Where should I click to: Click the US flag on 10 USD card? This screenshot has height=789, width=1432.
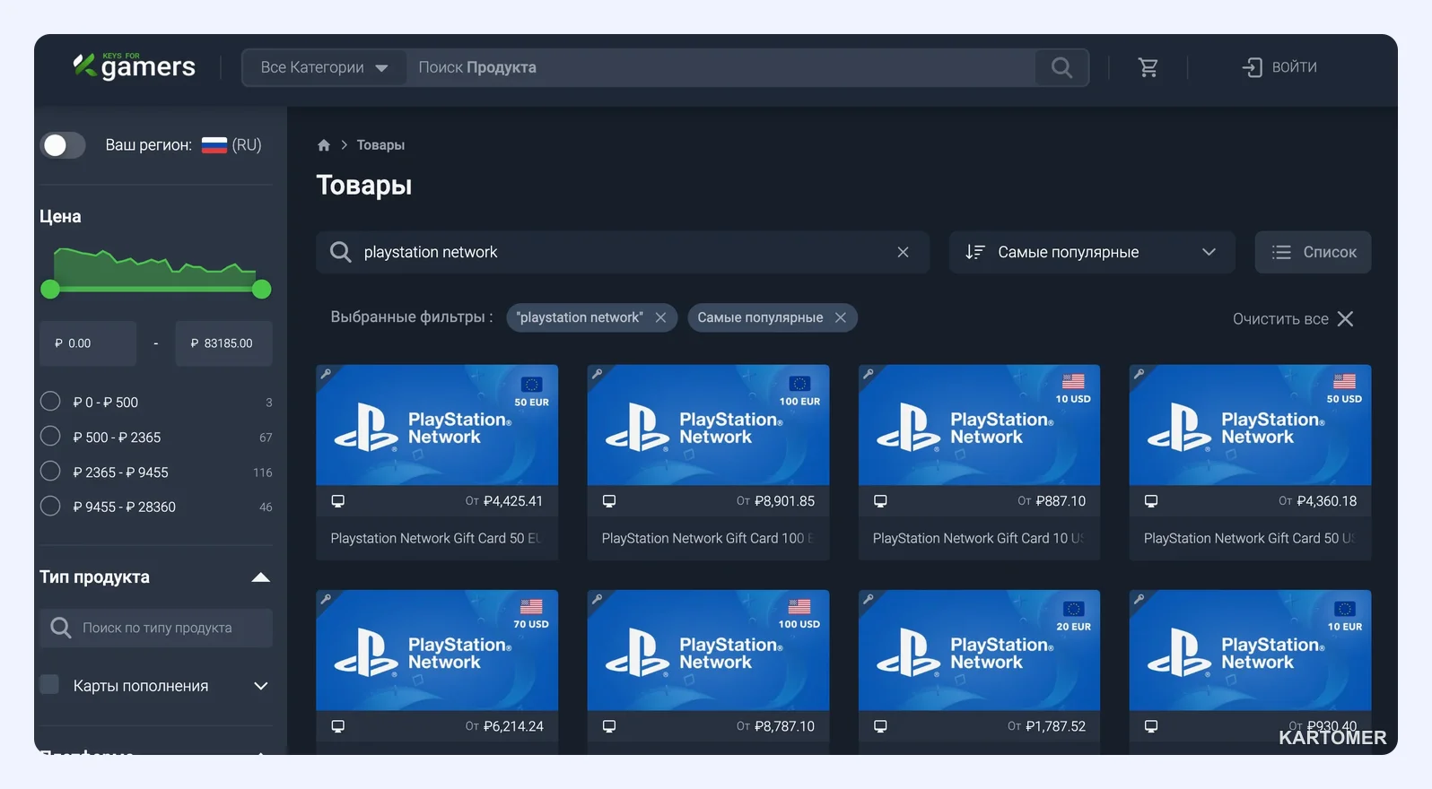point(1073,382)
